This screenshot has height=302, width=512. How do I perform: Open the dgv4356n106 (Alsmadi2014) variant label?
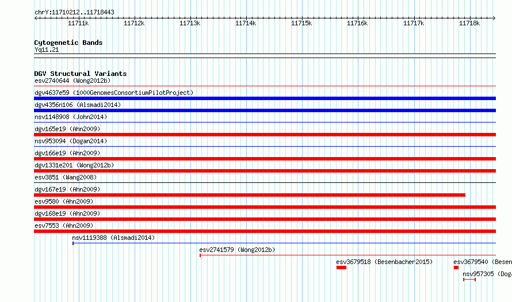78,105
